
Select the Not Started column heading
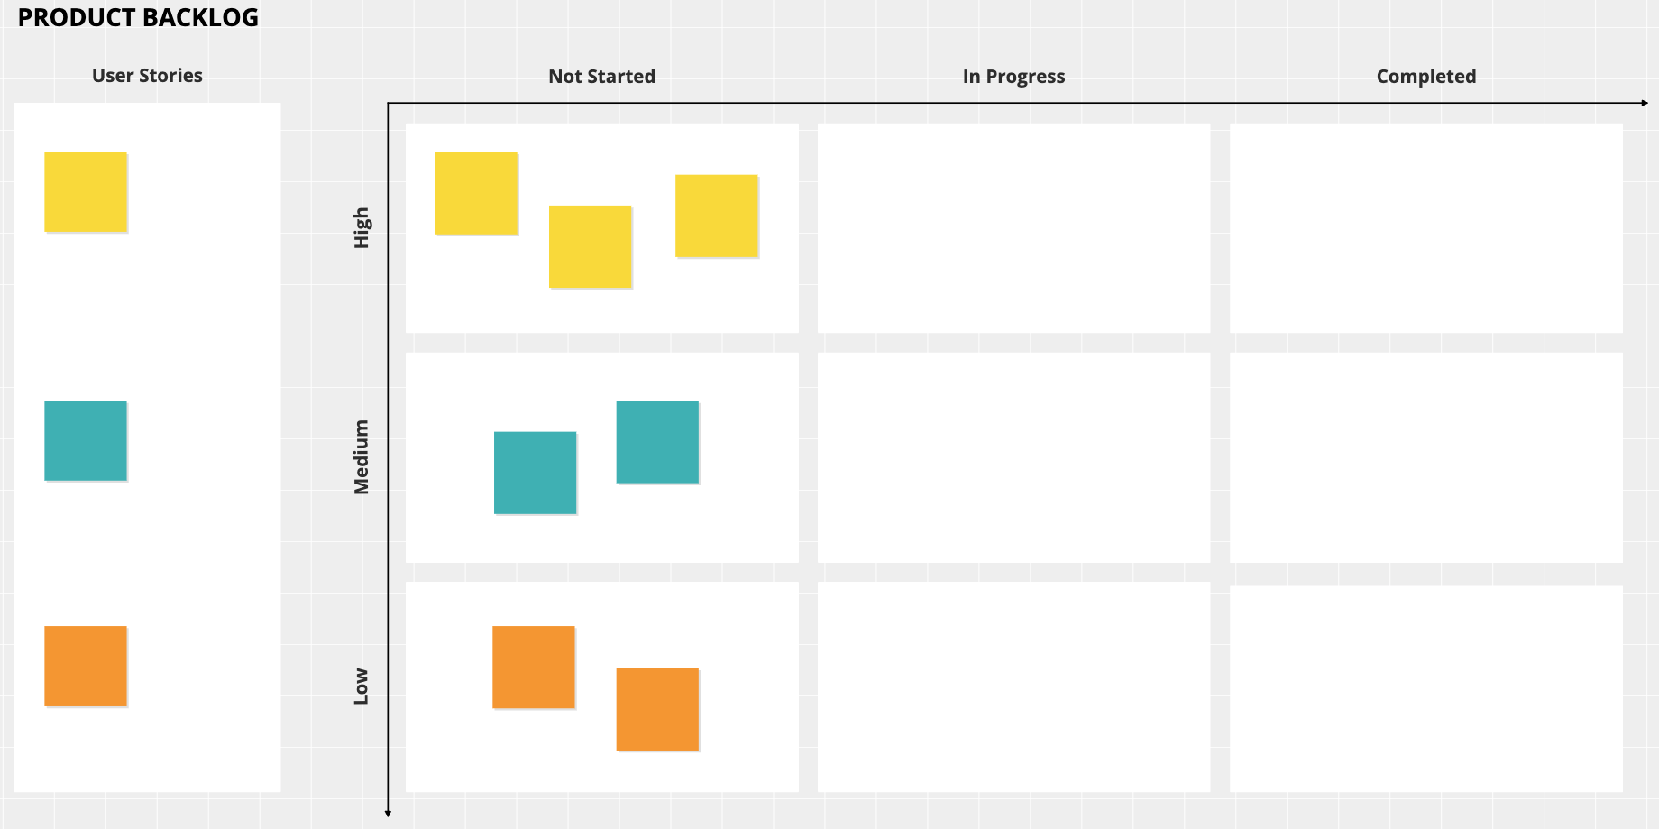pos(601,77)
